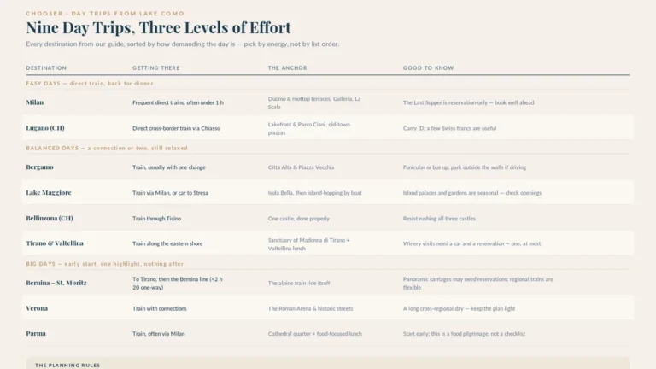Select Lake Maggiore in the table
This screenshot has width=656, height=369.
(x=49, y=192)
